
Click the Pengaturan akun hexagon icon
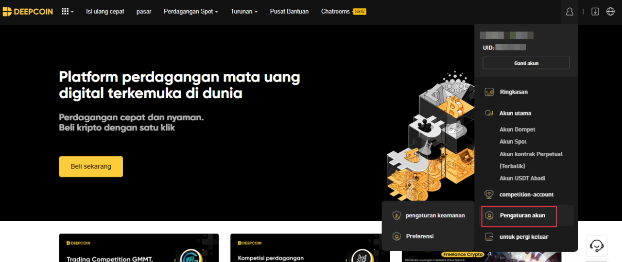(x=490, y=215)
